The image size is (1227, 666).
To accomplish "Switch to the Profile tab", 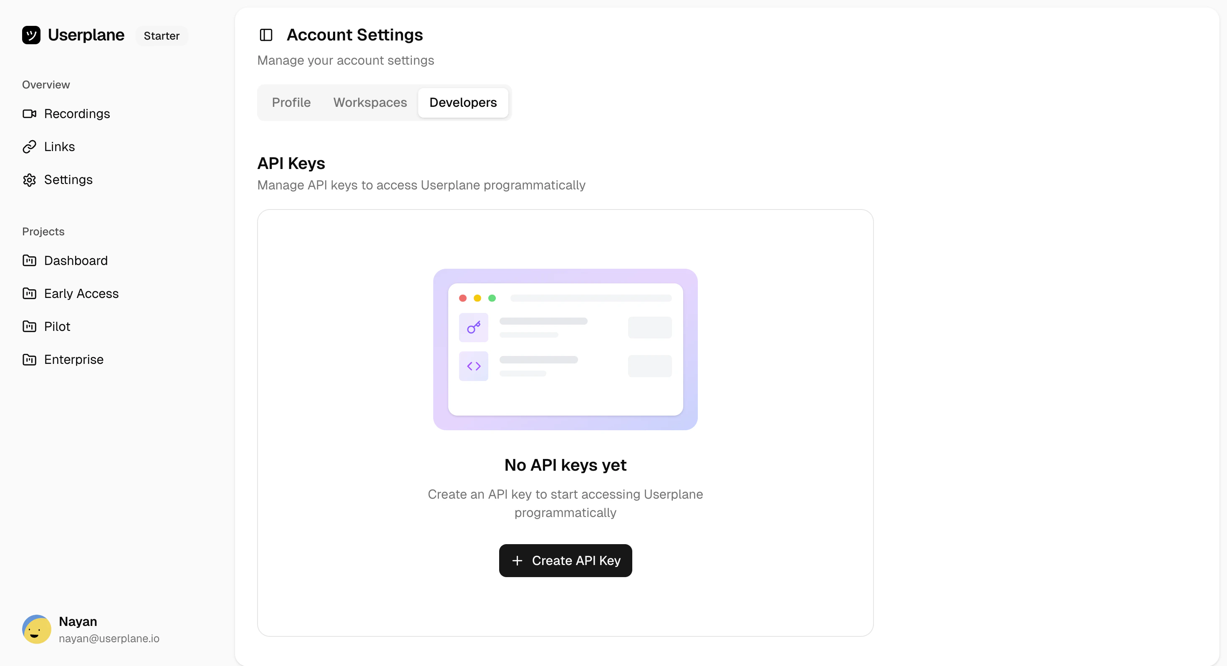I will click(291, 102).
